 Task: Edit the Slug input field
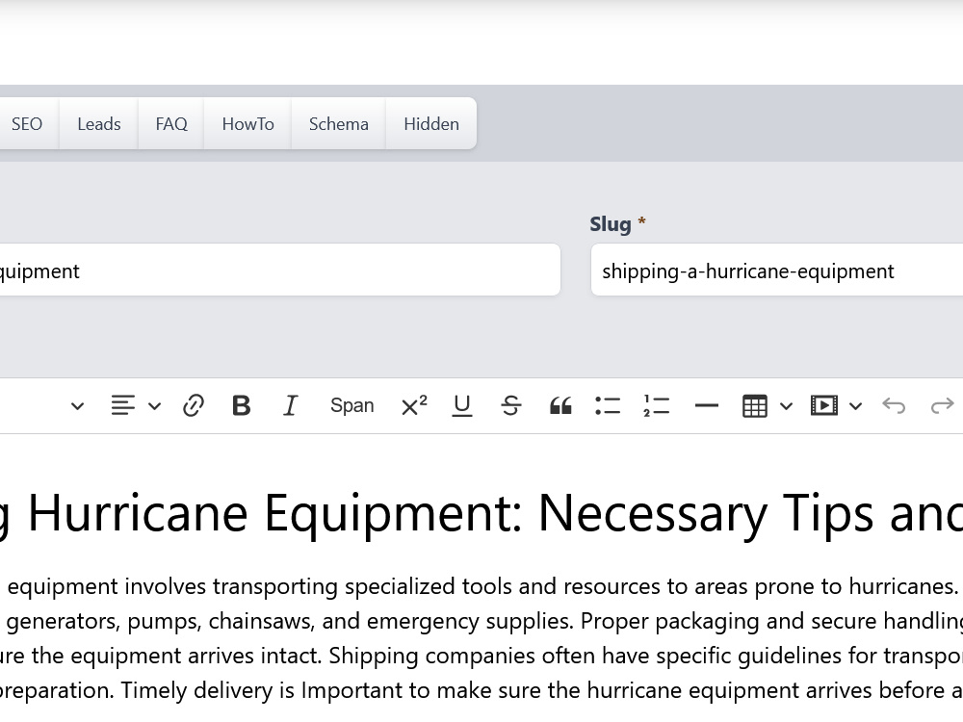[777, 271]
